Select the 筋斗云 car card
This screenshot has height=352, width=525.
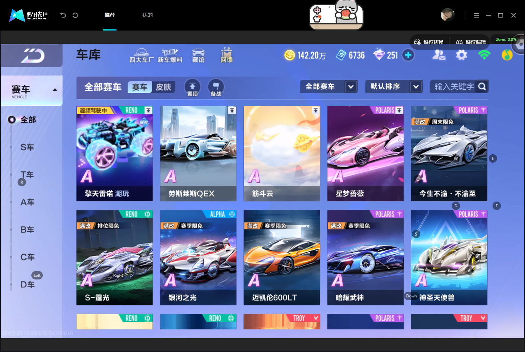point(282,153)
